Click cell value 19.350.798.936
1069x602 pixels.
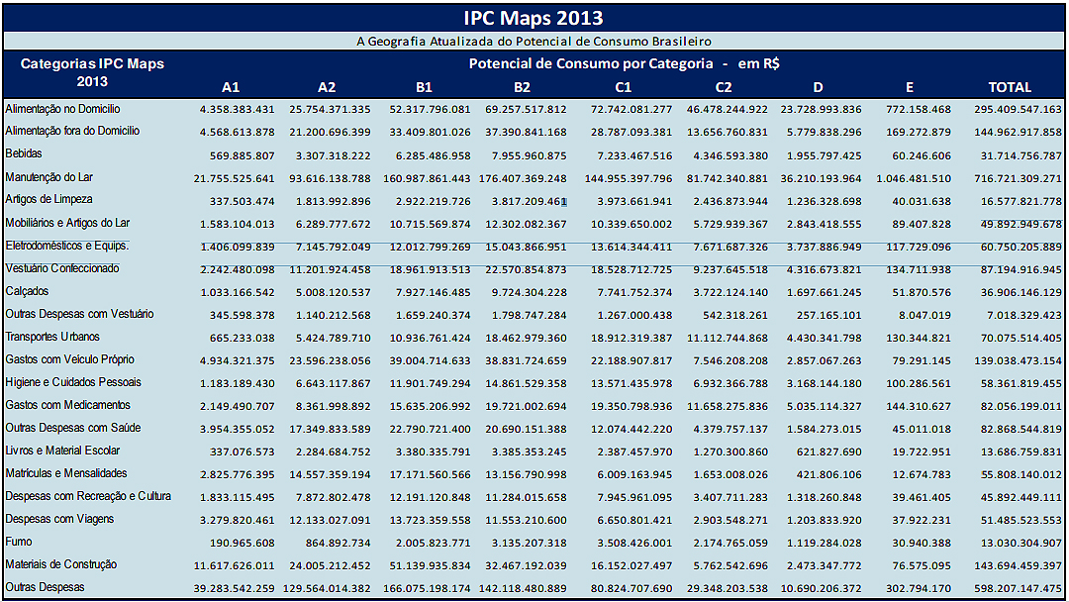pos(632,407)
